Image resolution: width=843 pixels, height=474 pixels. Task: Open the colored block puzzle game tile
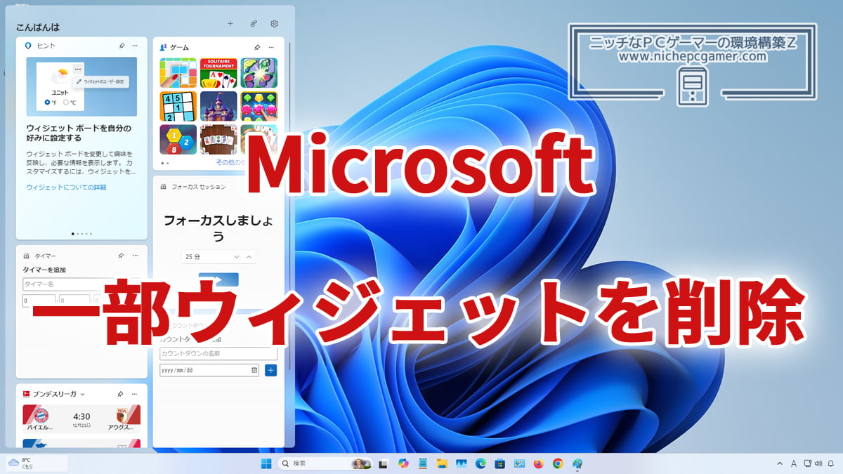[178, 72]
